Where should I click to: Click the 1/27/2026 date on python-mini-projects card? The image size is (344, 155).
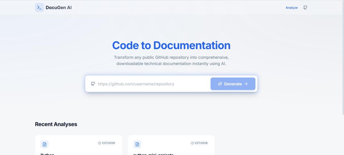(x=201, y=143)
